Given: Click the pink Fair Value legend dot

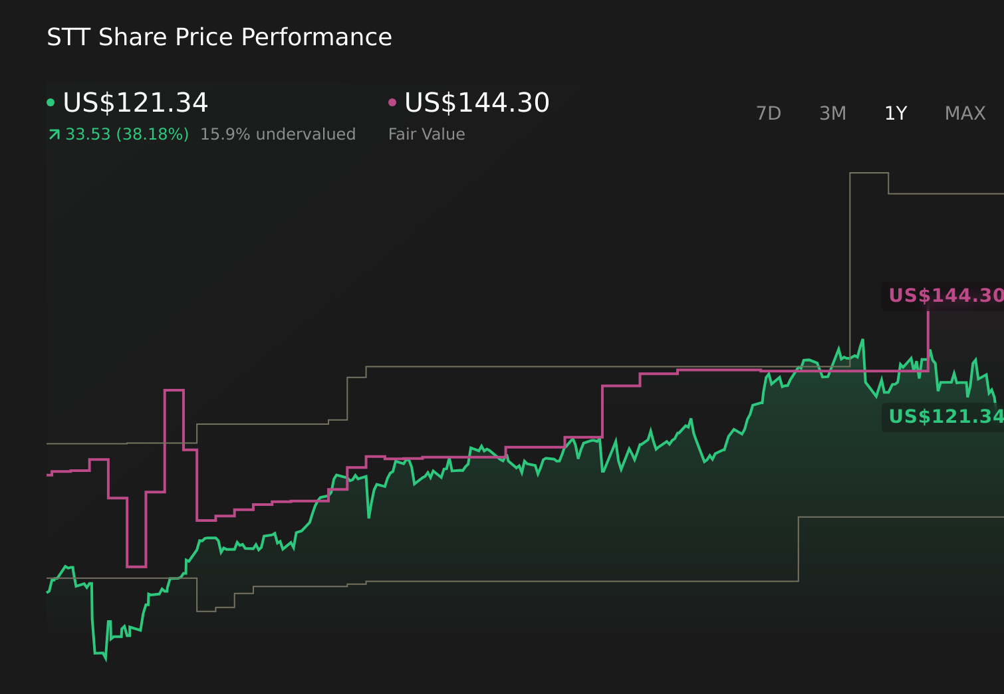Looking at the screenshot, I should pos(392,102).
